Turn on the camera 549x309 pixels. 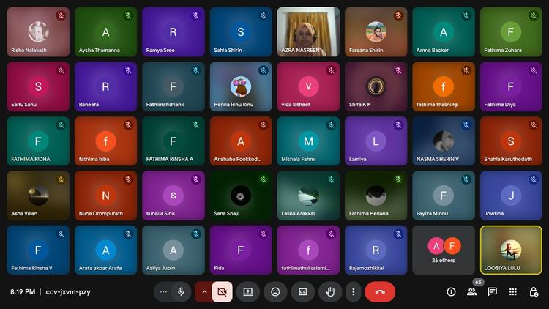pyautogui.click(x=223, y=291)
